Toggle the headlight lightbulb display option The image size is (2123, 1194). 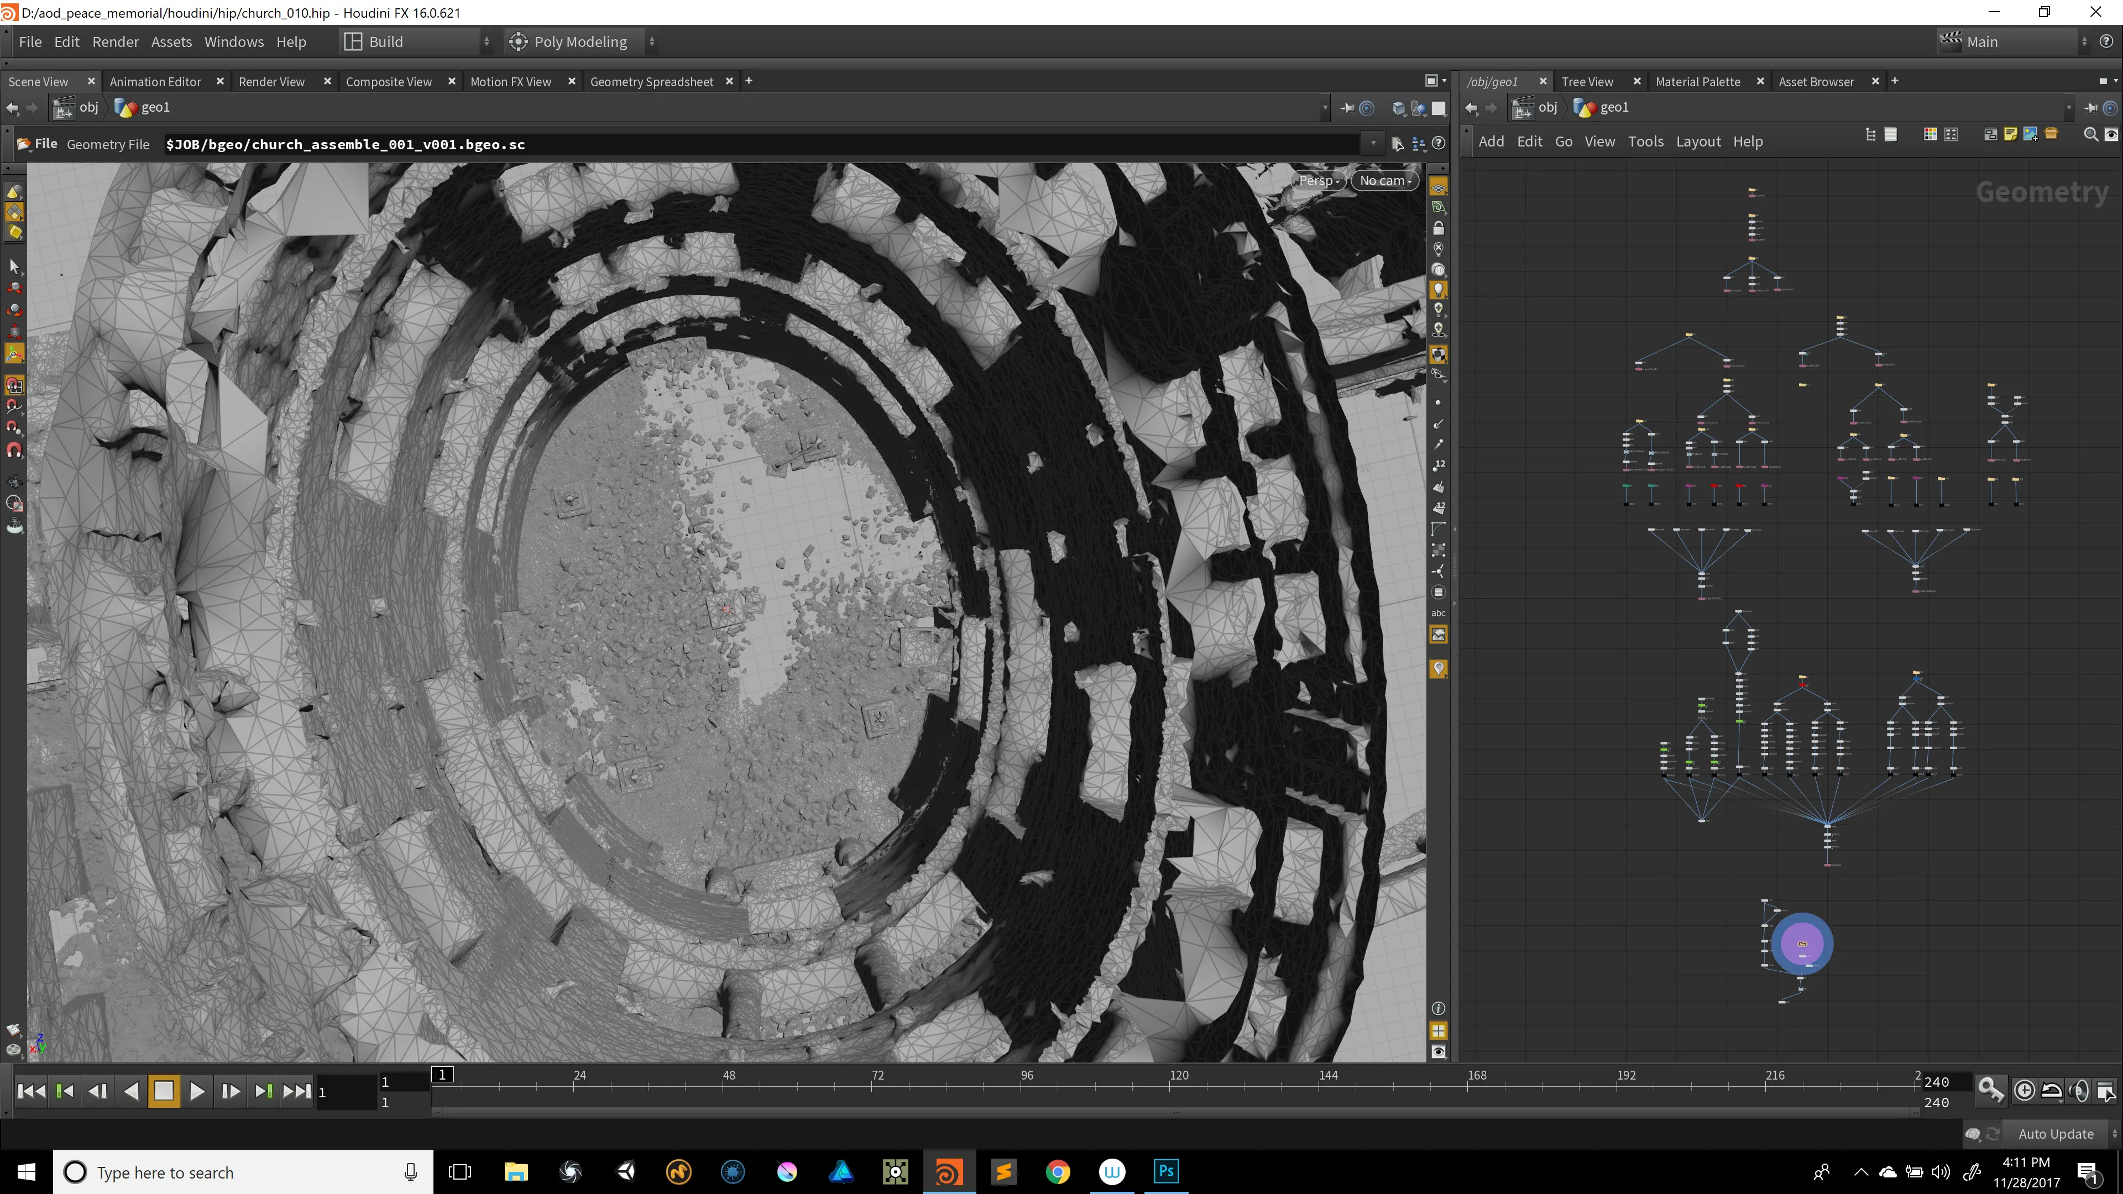click(1438, 289)
